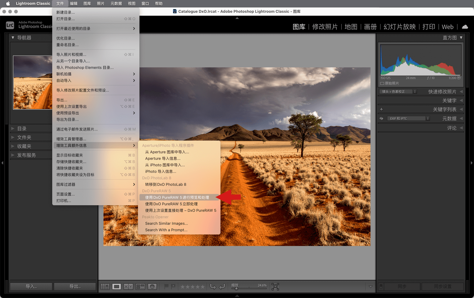Open 打开最近使用的目录 submenu
The image size is (474, 298).
tap(96, 28)
